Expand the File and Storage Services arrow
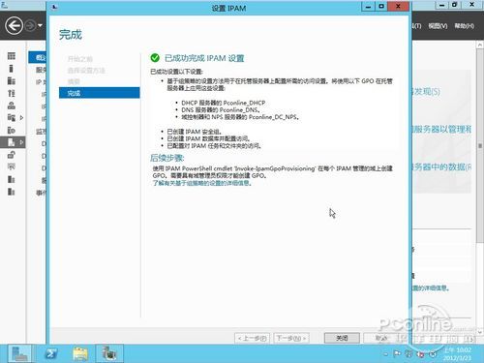The height and width of the screenshot is (363, 484). click(x=21, y=118)
